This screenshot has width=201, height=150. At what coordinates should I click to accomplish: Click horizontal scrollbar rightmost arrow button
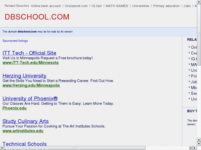[195, 148]
